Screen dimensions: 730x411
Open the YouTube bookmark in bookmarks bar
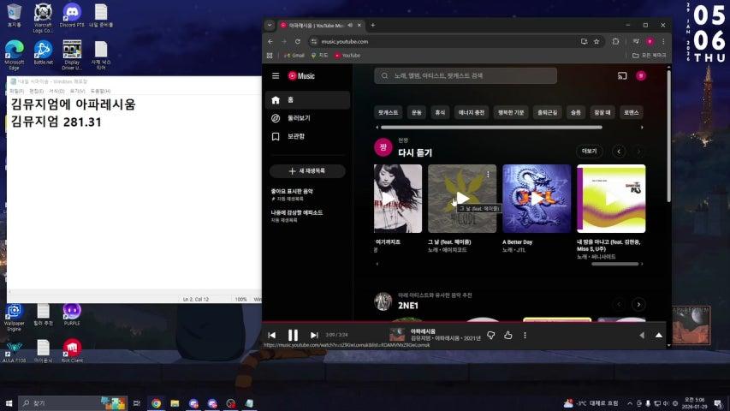click(x=347, y=56)
